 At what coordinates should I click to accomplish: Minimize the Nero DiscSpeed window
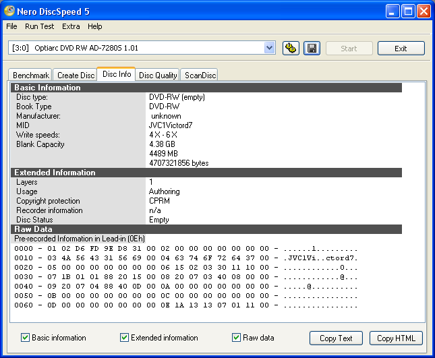[393, 11]
